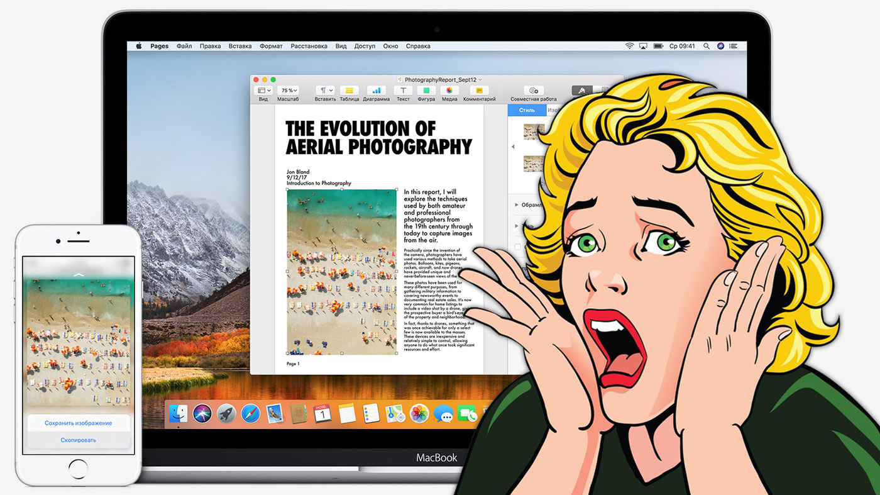
Task: Open Photos pinwheel icon in Dock
Action: click(x=419, y=413)
